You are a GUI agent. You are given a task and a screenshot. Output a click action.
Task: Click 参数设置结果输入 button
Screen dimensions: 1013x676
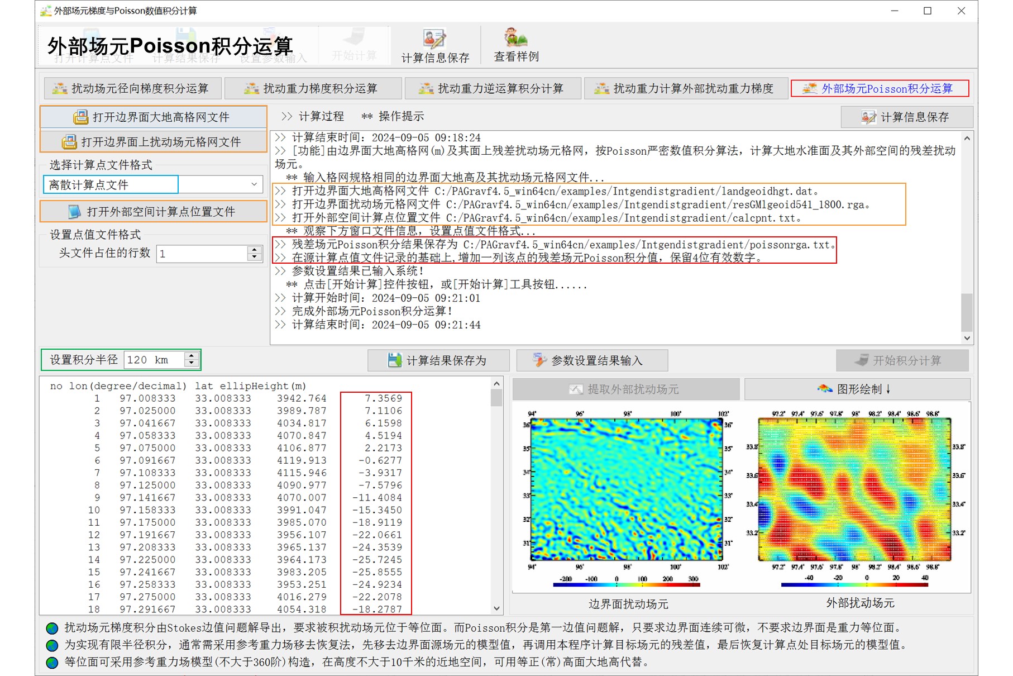point(592,360)
